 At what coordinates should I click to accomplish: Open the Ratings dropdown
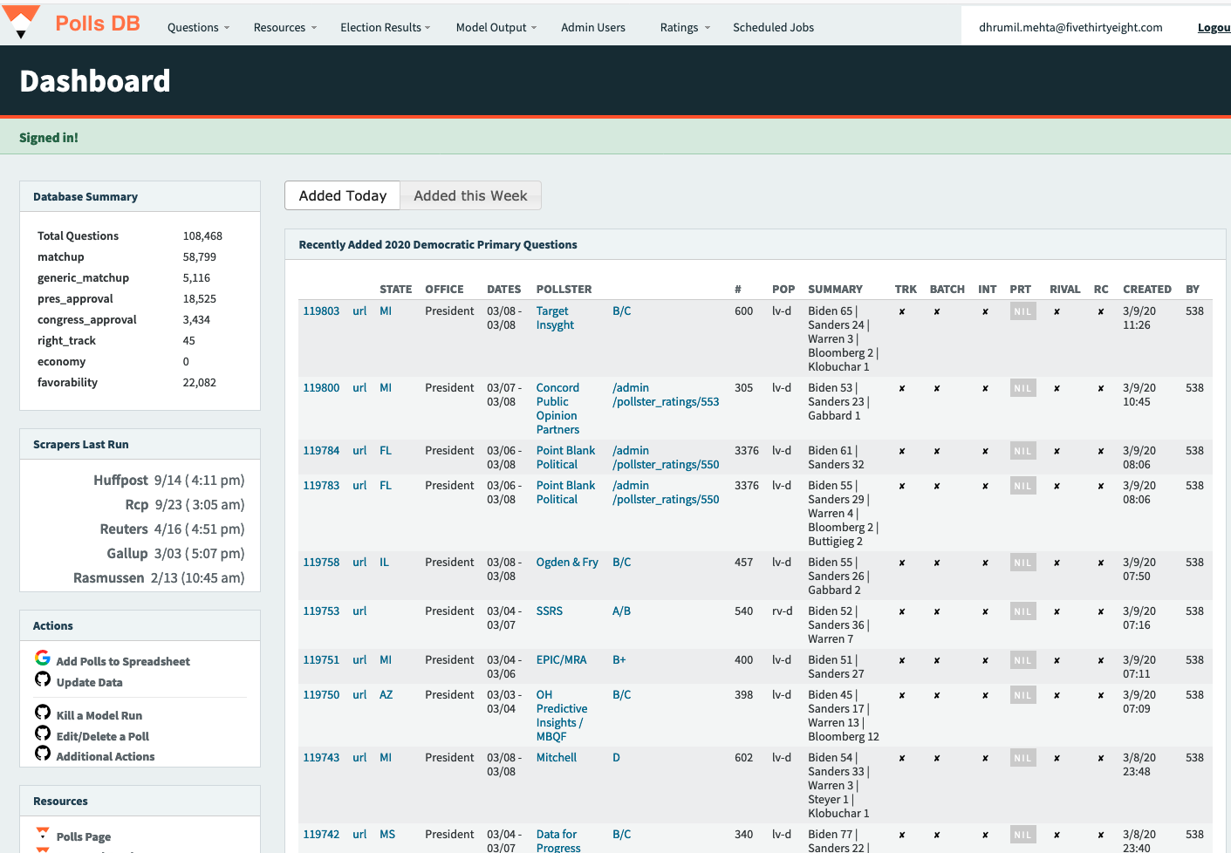[x=685, y=27]
